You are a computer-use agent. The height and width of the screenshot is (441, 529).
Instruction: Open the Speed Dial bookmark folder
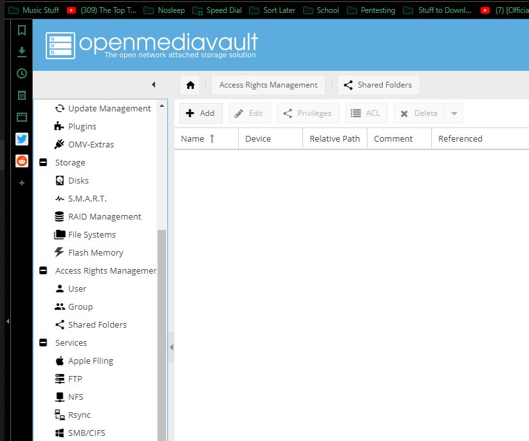[x=218, y=10]
